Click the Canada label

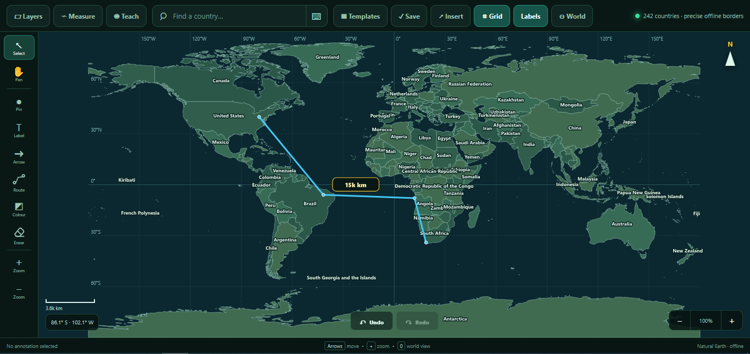(221, 81)
